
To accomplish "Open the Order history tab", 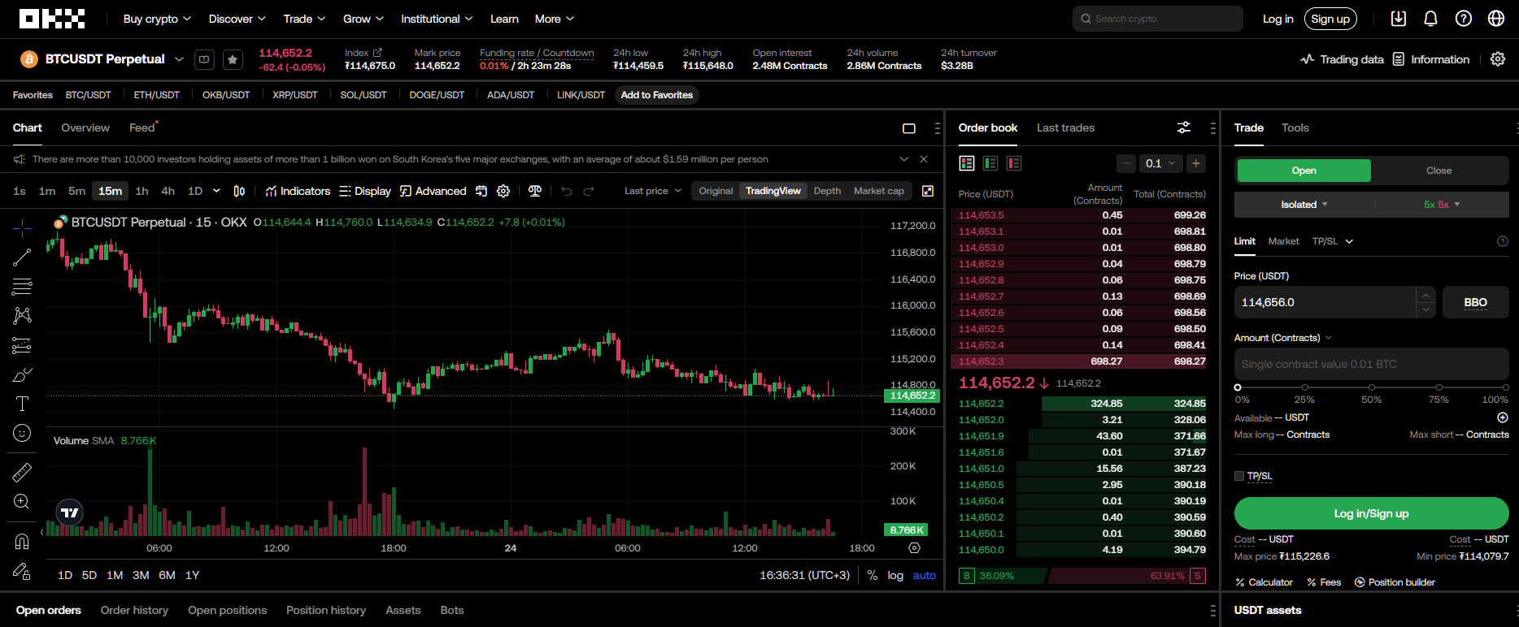I will (x=134, y=610).
